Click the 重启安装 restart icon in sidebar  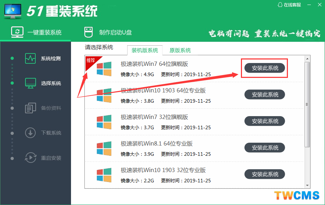(30, 158)
